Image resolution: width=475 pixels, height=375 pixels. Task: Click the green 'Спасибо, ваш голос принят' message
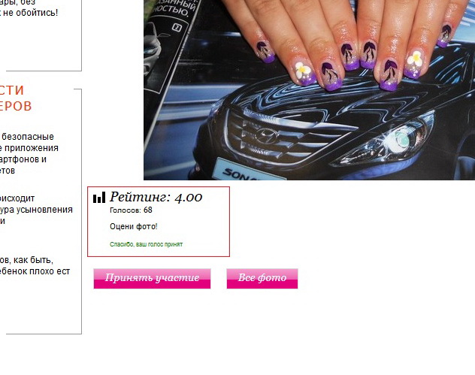[147, 244]
